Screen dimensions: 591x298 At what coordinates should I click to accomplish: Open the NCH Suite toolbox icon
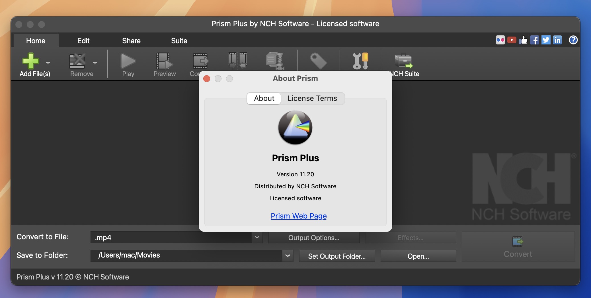[x=403, y=61]
